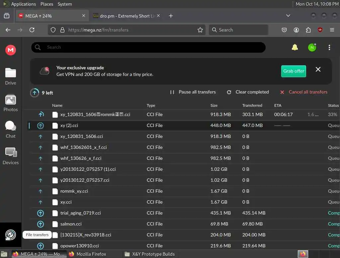
Task: Open a new browser tab
Action: 171,16
